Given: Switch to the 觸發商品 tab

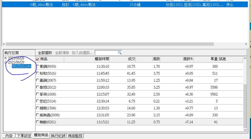Looking at the screenshot, I should click(41, 135).
